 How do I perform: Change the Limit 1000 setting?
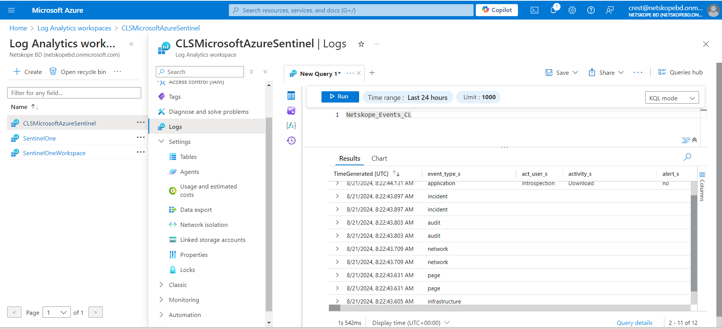[479, 97]
